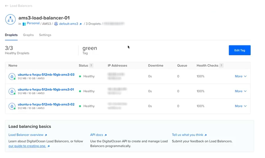
Task: Click droplet icon for ams3-01 row
Action: tap(12, 91)
